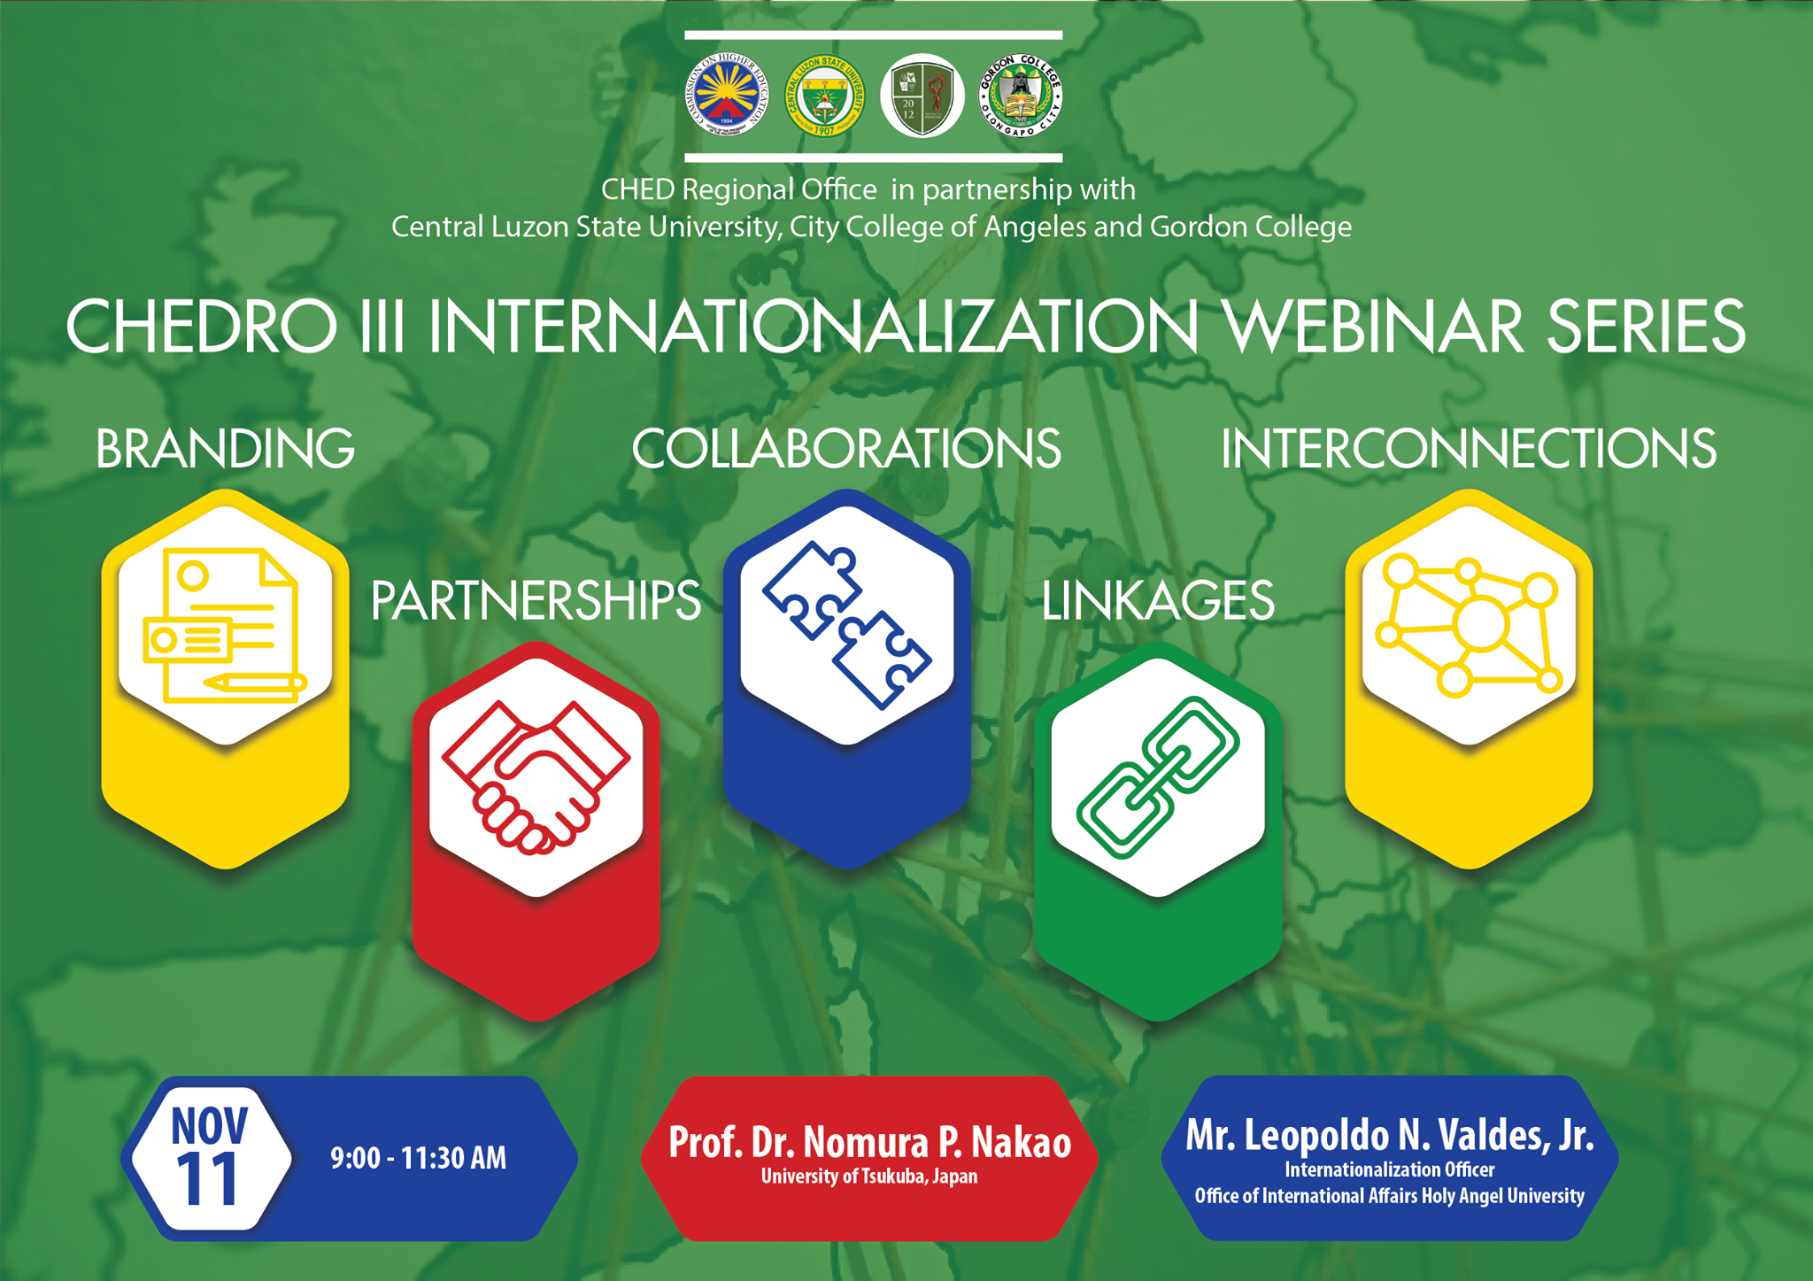Click the Commission on Higher Education logo
Image resolution: width=1813 pixels, height=1281 pixels.
(x=728, y=96)
